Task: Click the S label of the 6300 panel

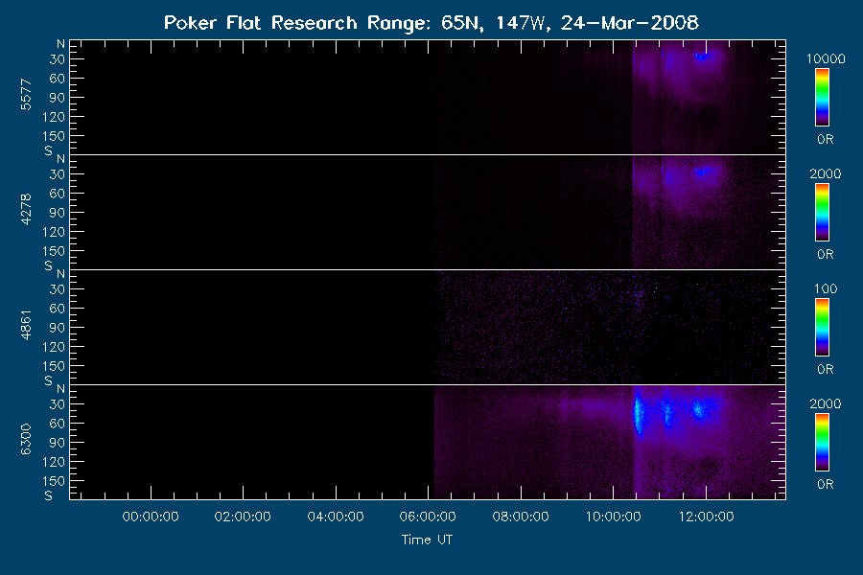Action: 49,495
